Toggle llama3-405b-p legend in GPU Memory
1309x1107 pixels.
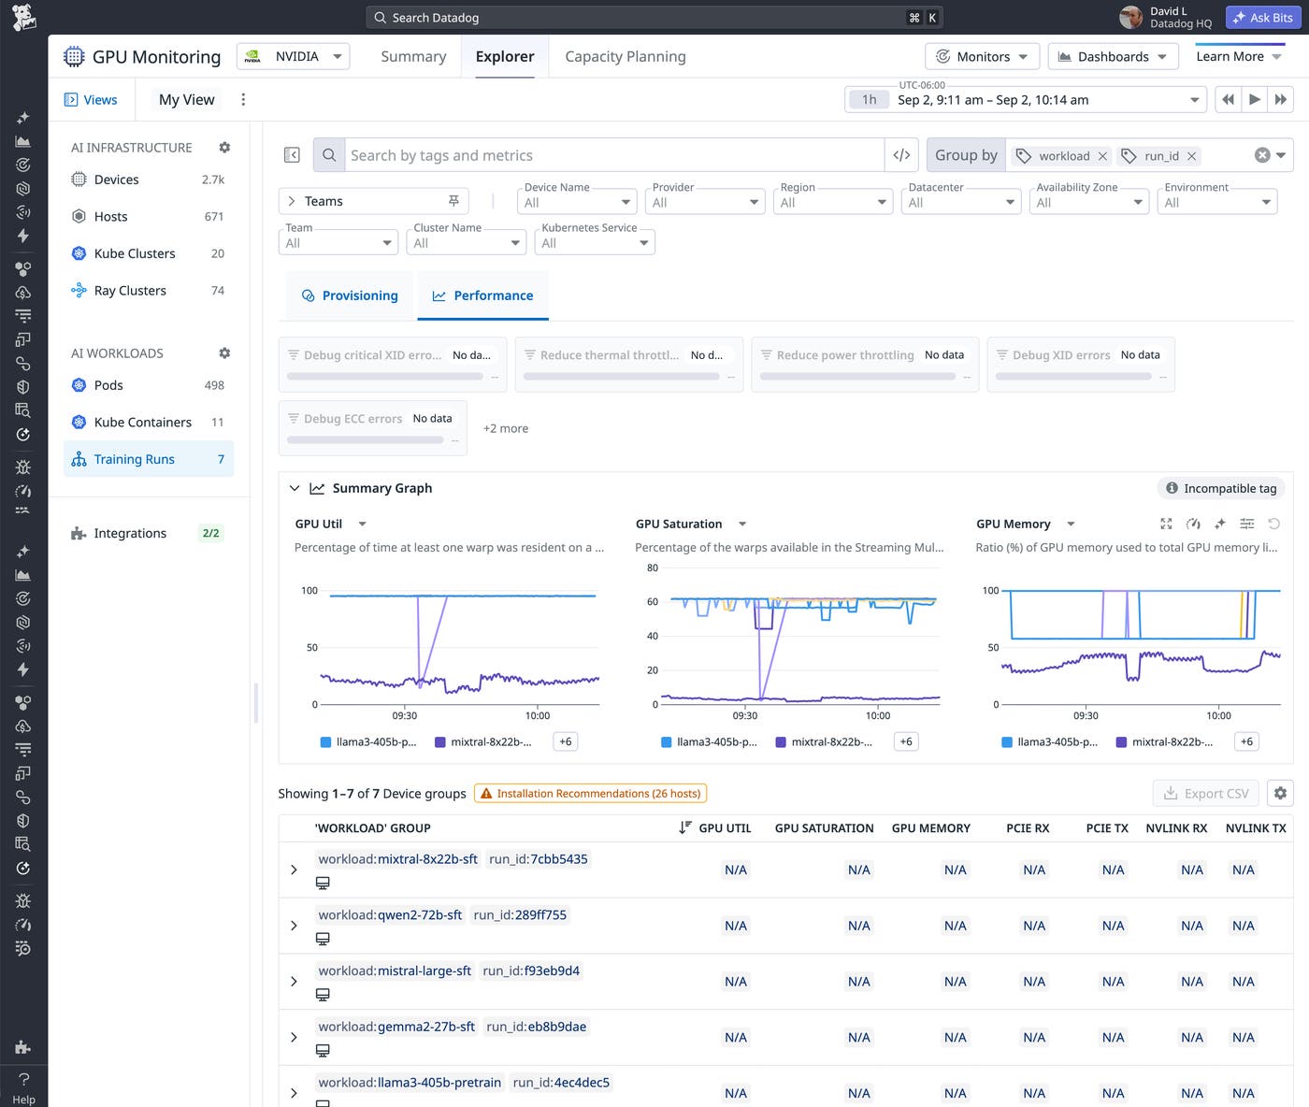[x=1050, y=742]
